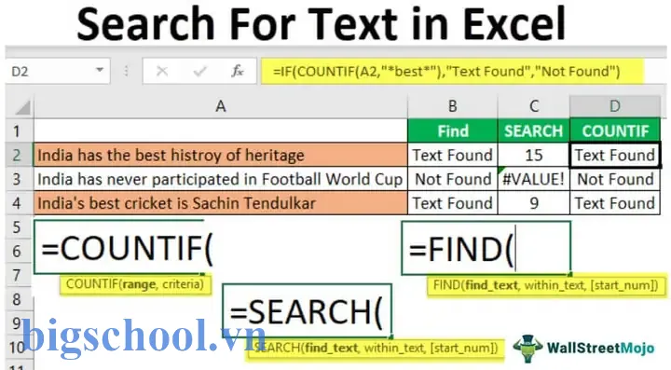Open the Name Box dropdown arrow
Viewport: 671px width, 370px height.
coord(100,70)
